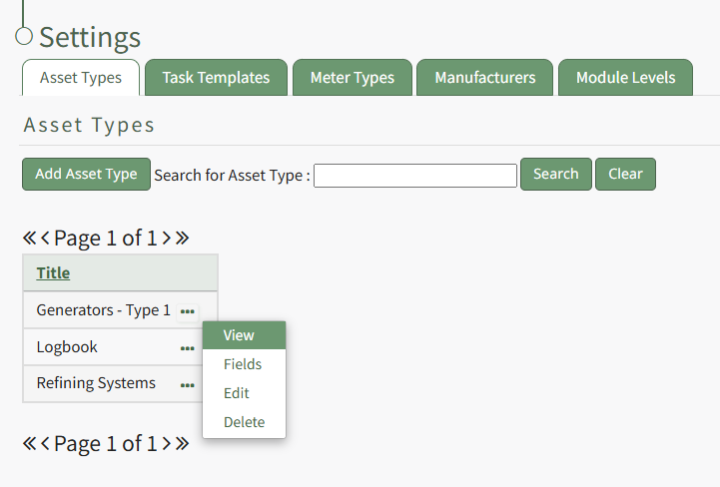The image size is (720, 487).
Task: Choose Delete in the row menu
Action: coord(244,422)
